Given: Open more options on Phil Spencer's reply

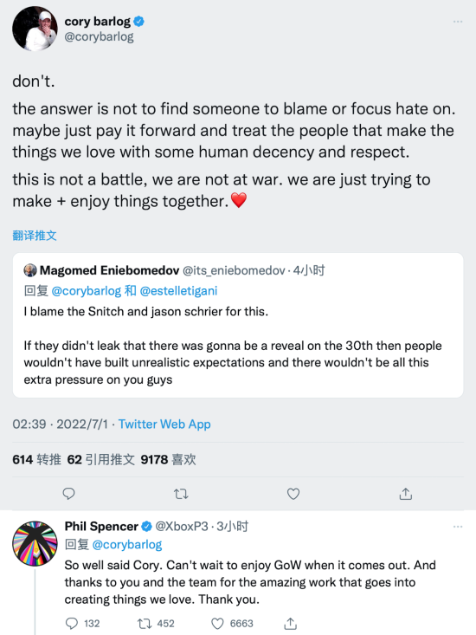Looking at the screenshot, I should (458, 527).
